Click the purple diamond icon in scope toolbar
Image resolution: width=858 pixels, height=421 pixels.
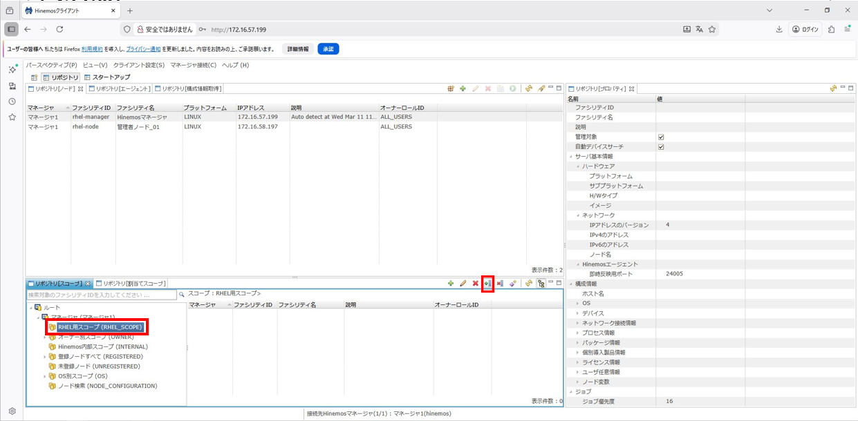point(512,284)
